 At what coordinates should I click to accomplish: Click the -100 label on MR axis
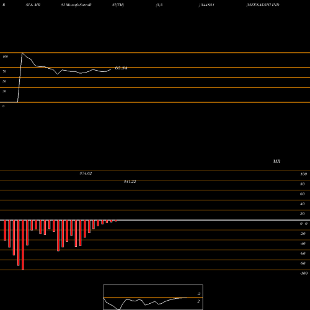coord(304,273)
